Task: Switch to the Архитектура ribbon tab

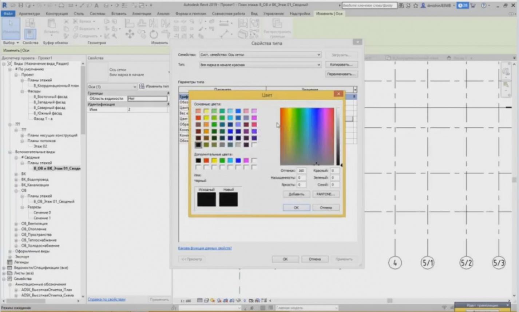Action: pos(29,14)
